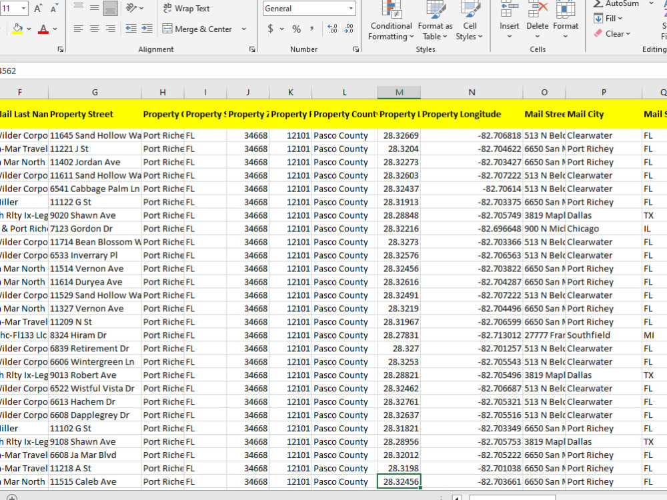The height and width of the screenshot is (500, 667).
Task: Apply the yellow Fill Color bucket
Action: tap(17, 29)
